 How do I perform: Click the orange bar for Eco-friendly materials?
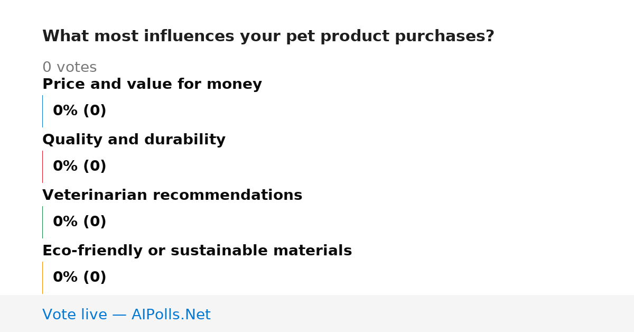43,278
